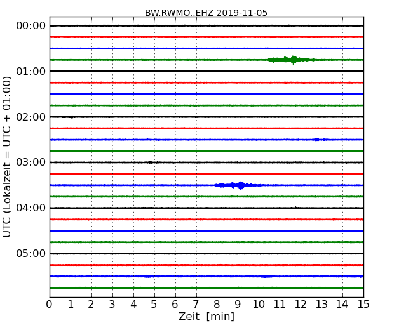Select the x-axis tick label 7
The height and width of the screenshot is (330, 413).
coord(196,304)
